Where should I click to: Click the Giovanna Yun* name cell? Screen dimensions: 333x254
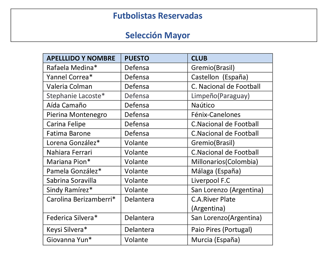tap(82, 240)
